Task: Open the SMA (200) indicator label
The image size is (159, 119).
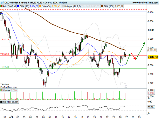Action: pos(109,6)
